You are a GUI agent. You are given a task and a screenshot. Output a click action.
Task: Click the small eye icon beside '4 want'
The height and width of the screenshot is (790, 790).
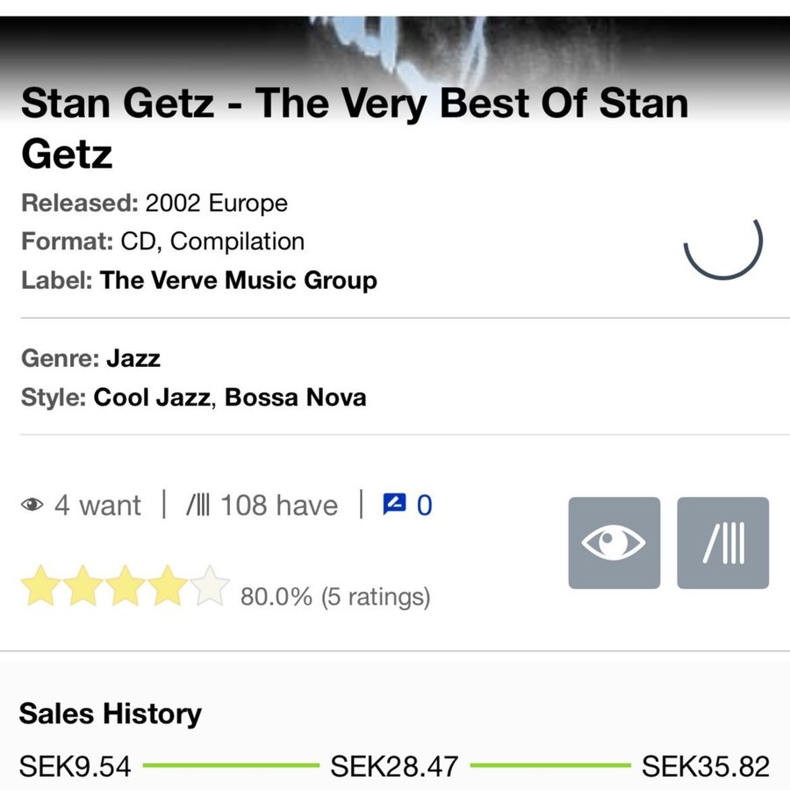(32, 506)
